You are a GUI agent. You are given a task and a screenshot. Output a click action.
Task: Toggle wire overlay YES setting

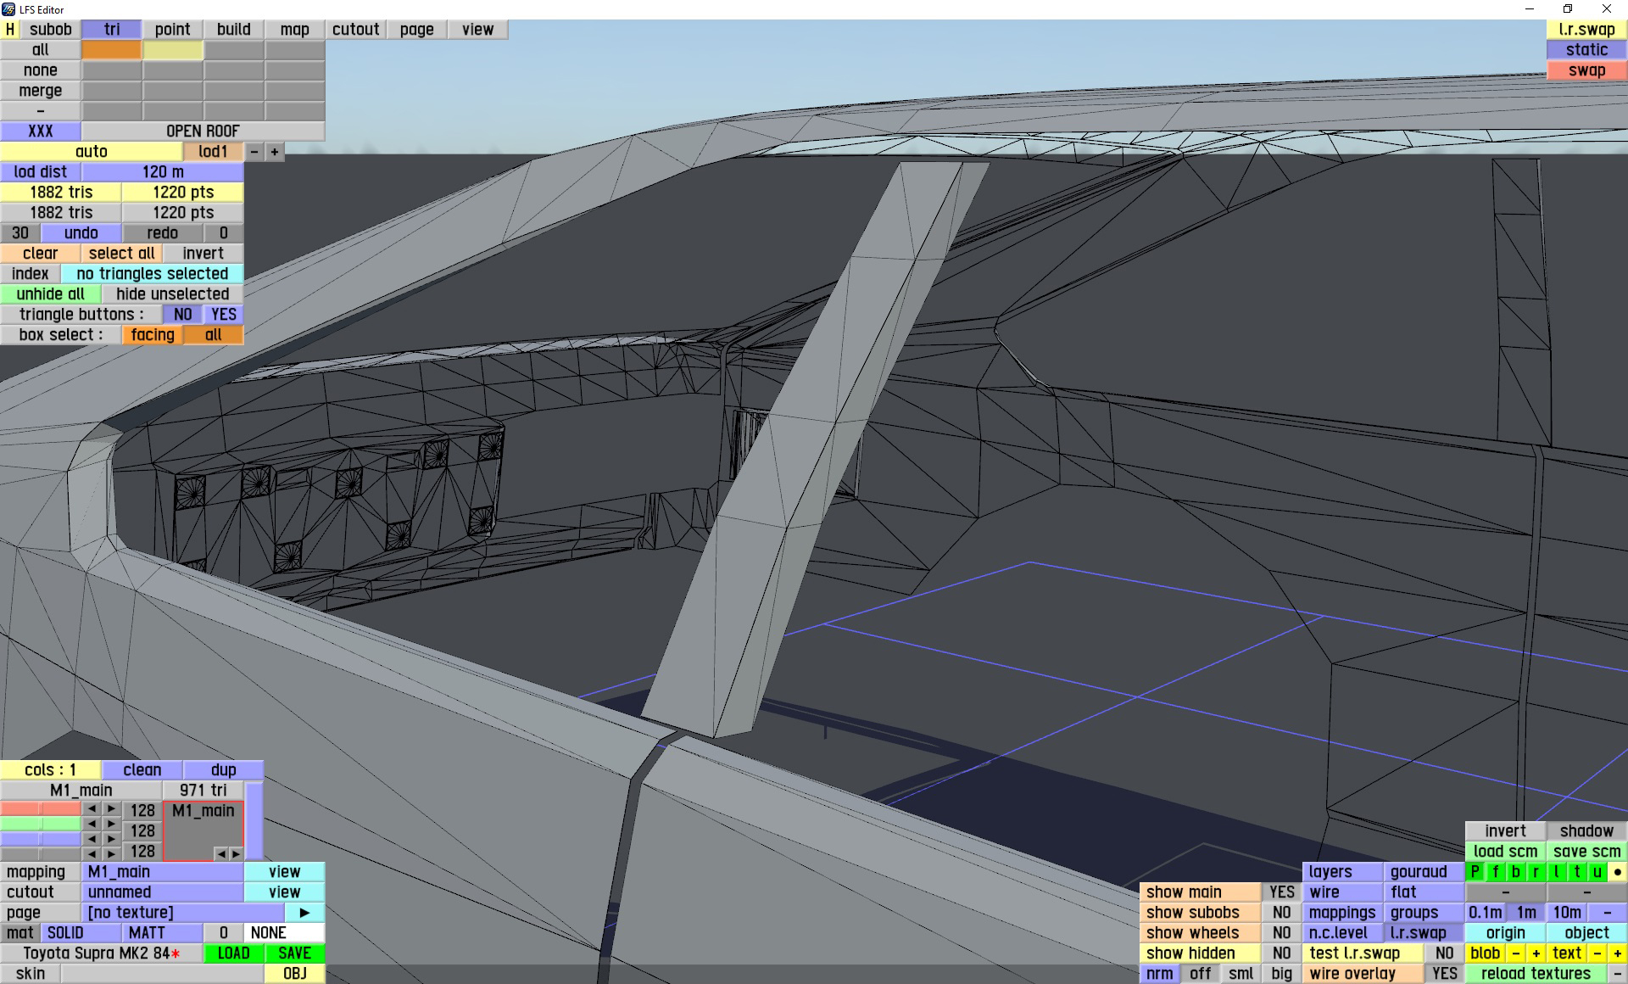[1444, 973]
